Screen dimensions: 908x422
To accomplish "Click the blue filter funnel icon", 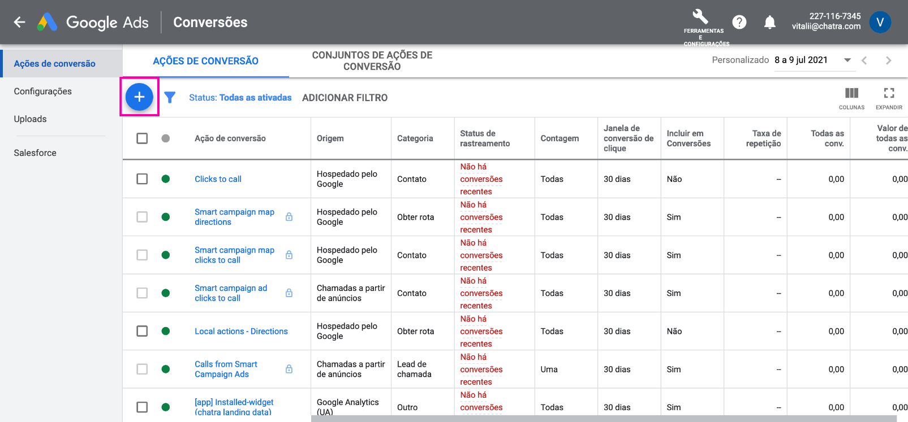I will click(170, 98).
